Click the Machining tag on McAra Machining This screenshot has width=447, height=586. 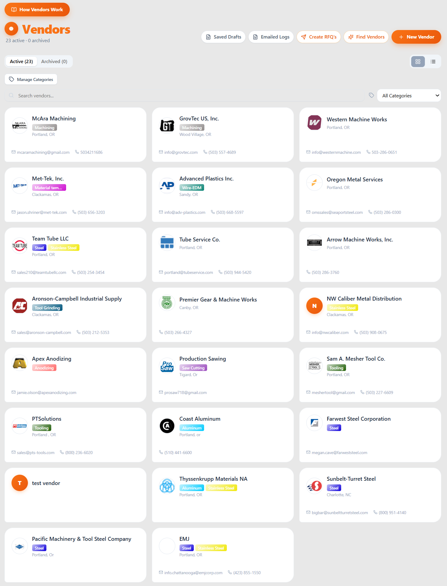tap(45, 128)
